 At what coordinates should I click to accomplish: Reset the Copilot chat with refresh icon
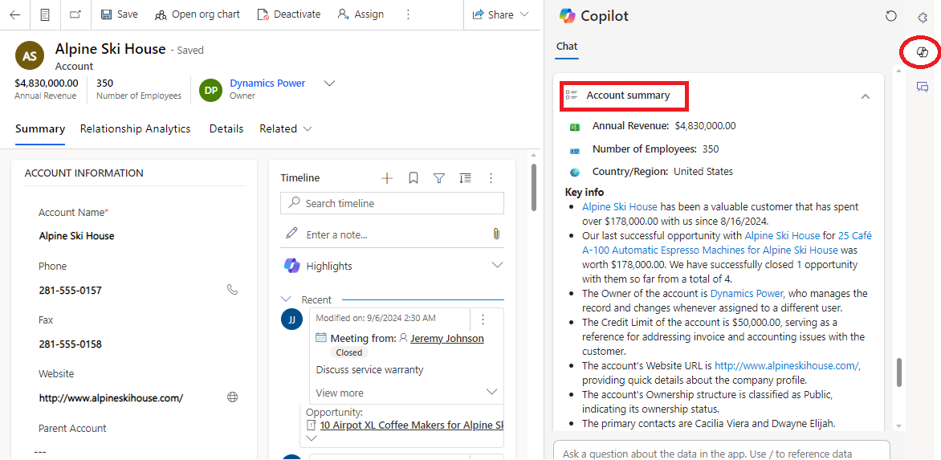click(x=891, y=16)
